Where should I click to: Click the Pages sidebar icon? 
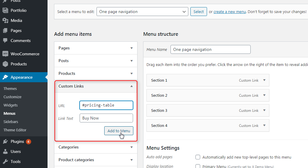pyautogui.click(x=5, y=30)
